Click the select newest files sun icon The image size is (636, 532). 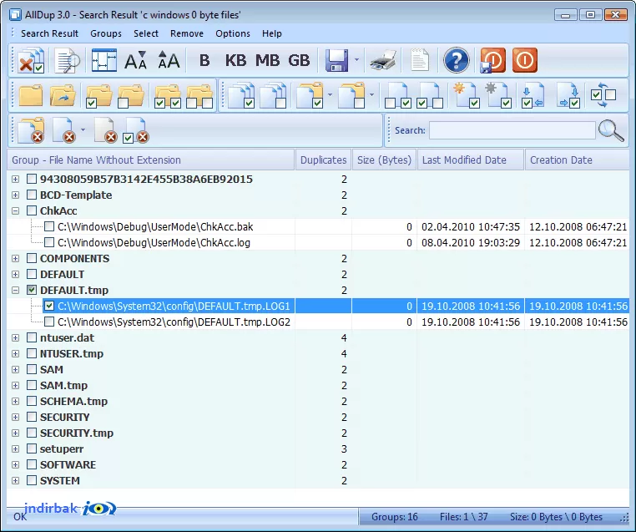point(466,95)
